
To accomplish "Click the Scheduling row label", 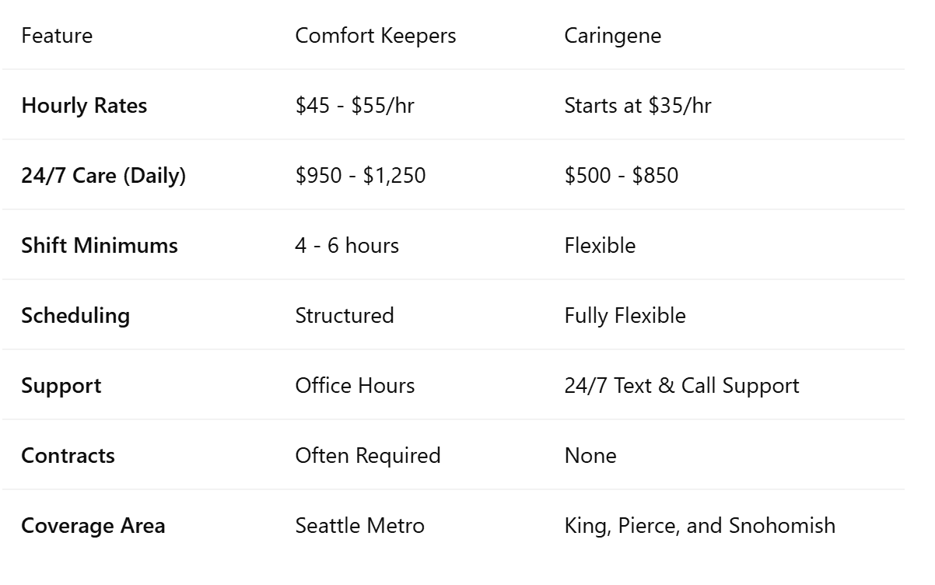I will [x=75, y=316].
